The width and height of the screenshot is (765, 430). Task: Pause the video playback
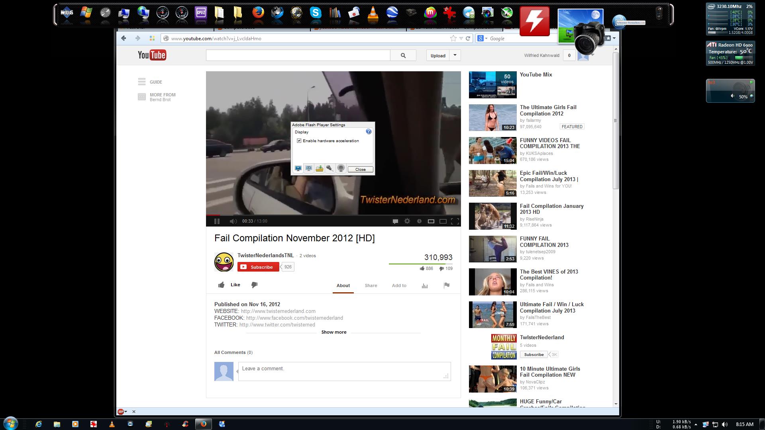pyautogui.click(x=217, y=221)
